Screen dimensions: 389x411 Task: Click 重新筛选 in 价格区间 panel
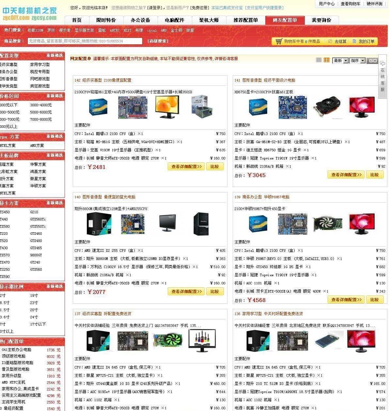(x=54, y=96)
